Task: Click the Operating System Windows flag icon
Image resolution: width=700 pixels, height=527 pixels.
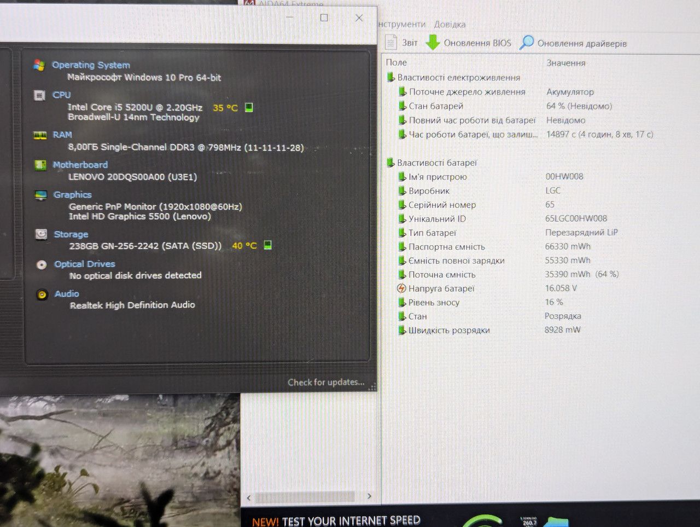Action: pos(39,65)
